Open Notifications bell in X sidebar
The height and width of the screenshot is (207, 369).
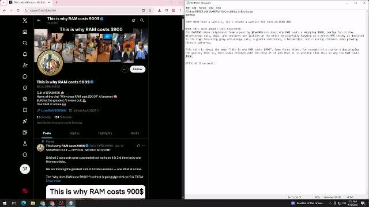coord(25,54)
